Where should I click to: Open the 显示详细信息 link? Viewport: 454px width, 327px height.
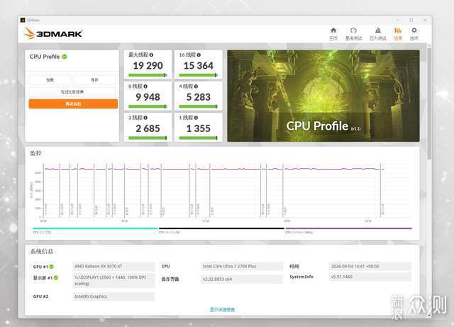[222, 310]
